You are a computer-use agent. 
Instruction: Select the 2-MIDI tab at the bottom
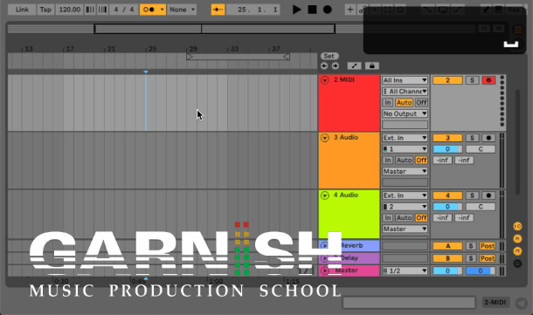495,302
